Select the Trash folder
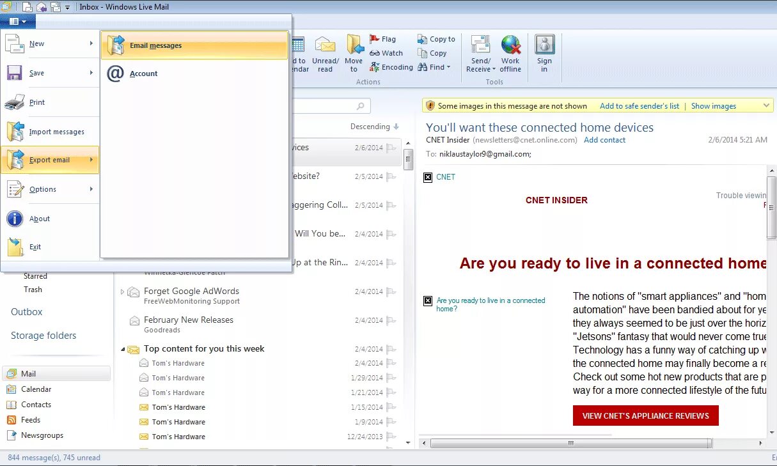The width and height of the screenshot is (777, 466). pos(33,290)
